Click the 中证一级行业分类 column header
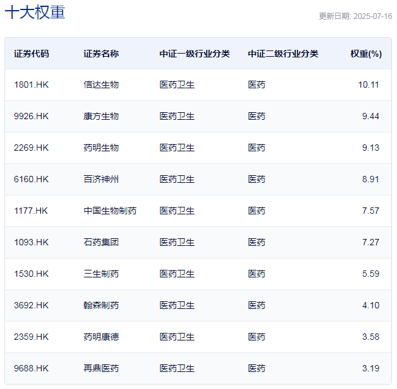The width and height of the screenshot is (397, 389). pyautogui.click(x=194, y=54)
